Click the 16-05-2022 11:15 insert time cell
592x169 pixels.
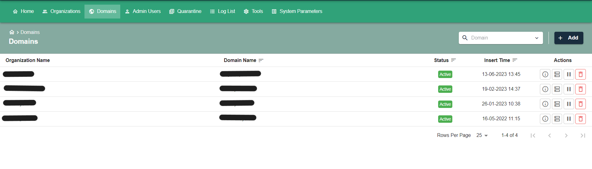pyautogui.click(x=501, y=119)
